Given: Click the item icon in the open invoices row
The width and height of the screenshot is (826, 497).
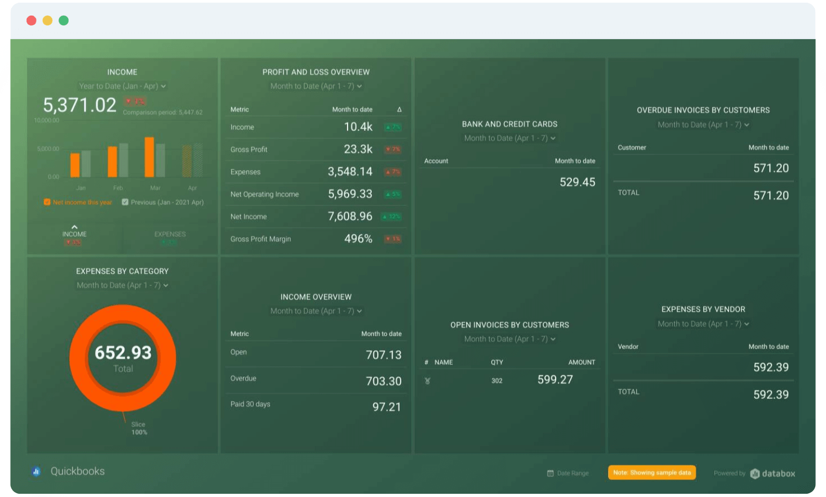Looking at the screenshot, I should [426, 380].
